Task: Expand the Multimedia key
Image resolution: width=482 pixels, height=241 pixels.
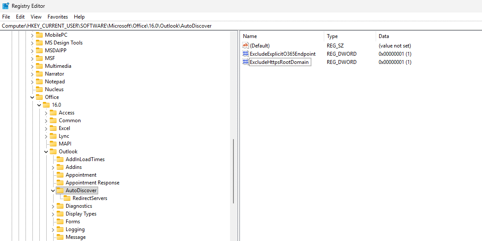Action: pyautogui.click(x=32, y=66)
